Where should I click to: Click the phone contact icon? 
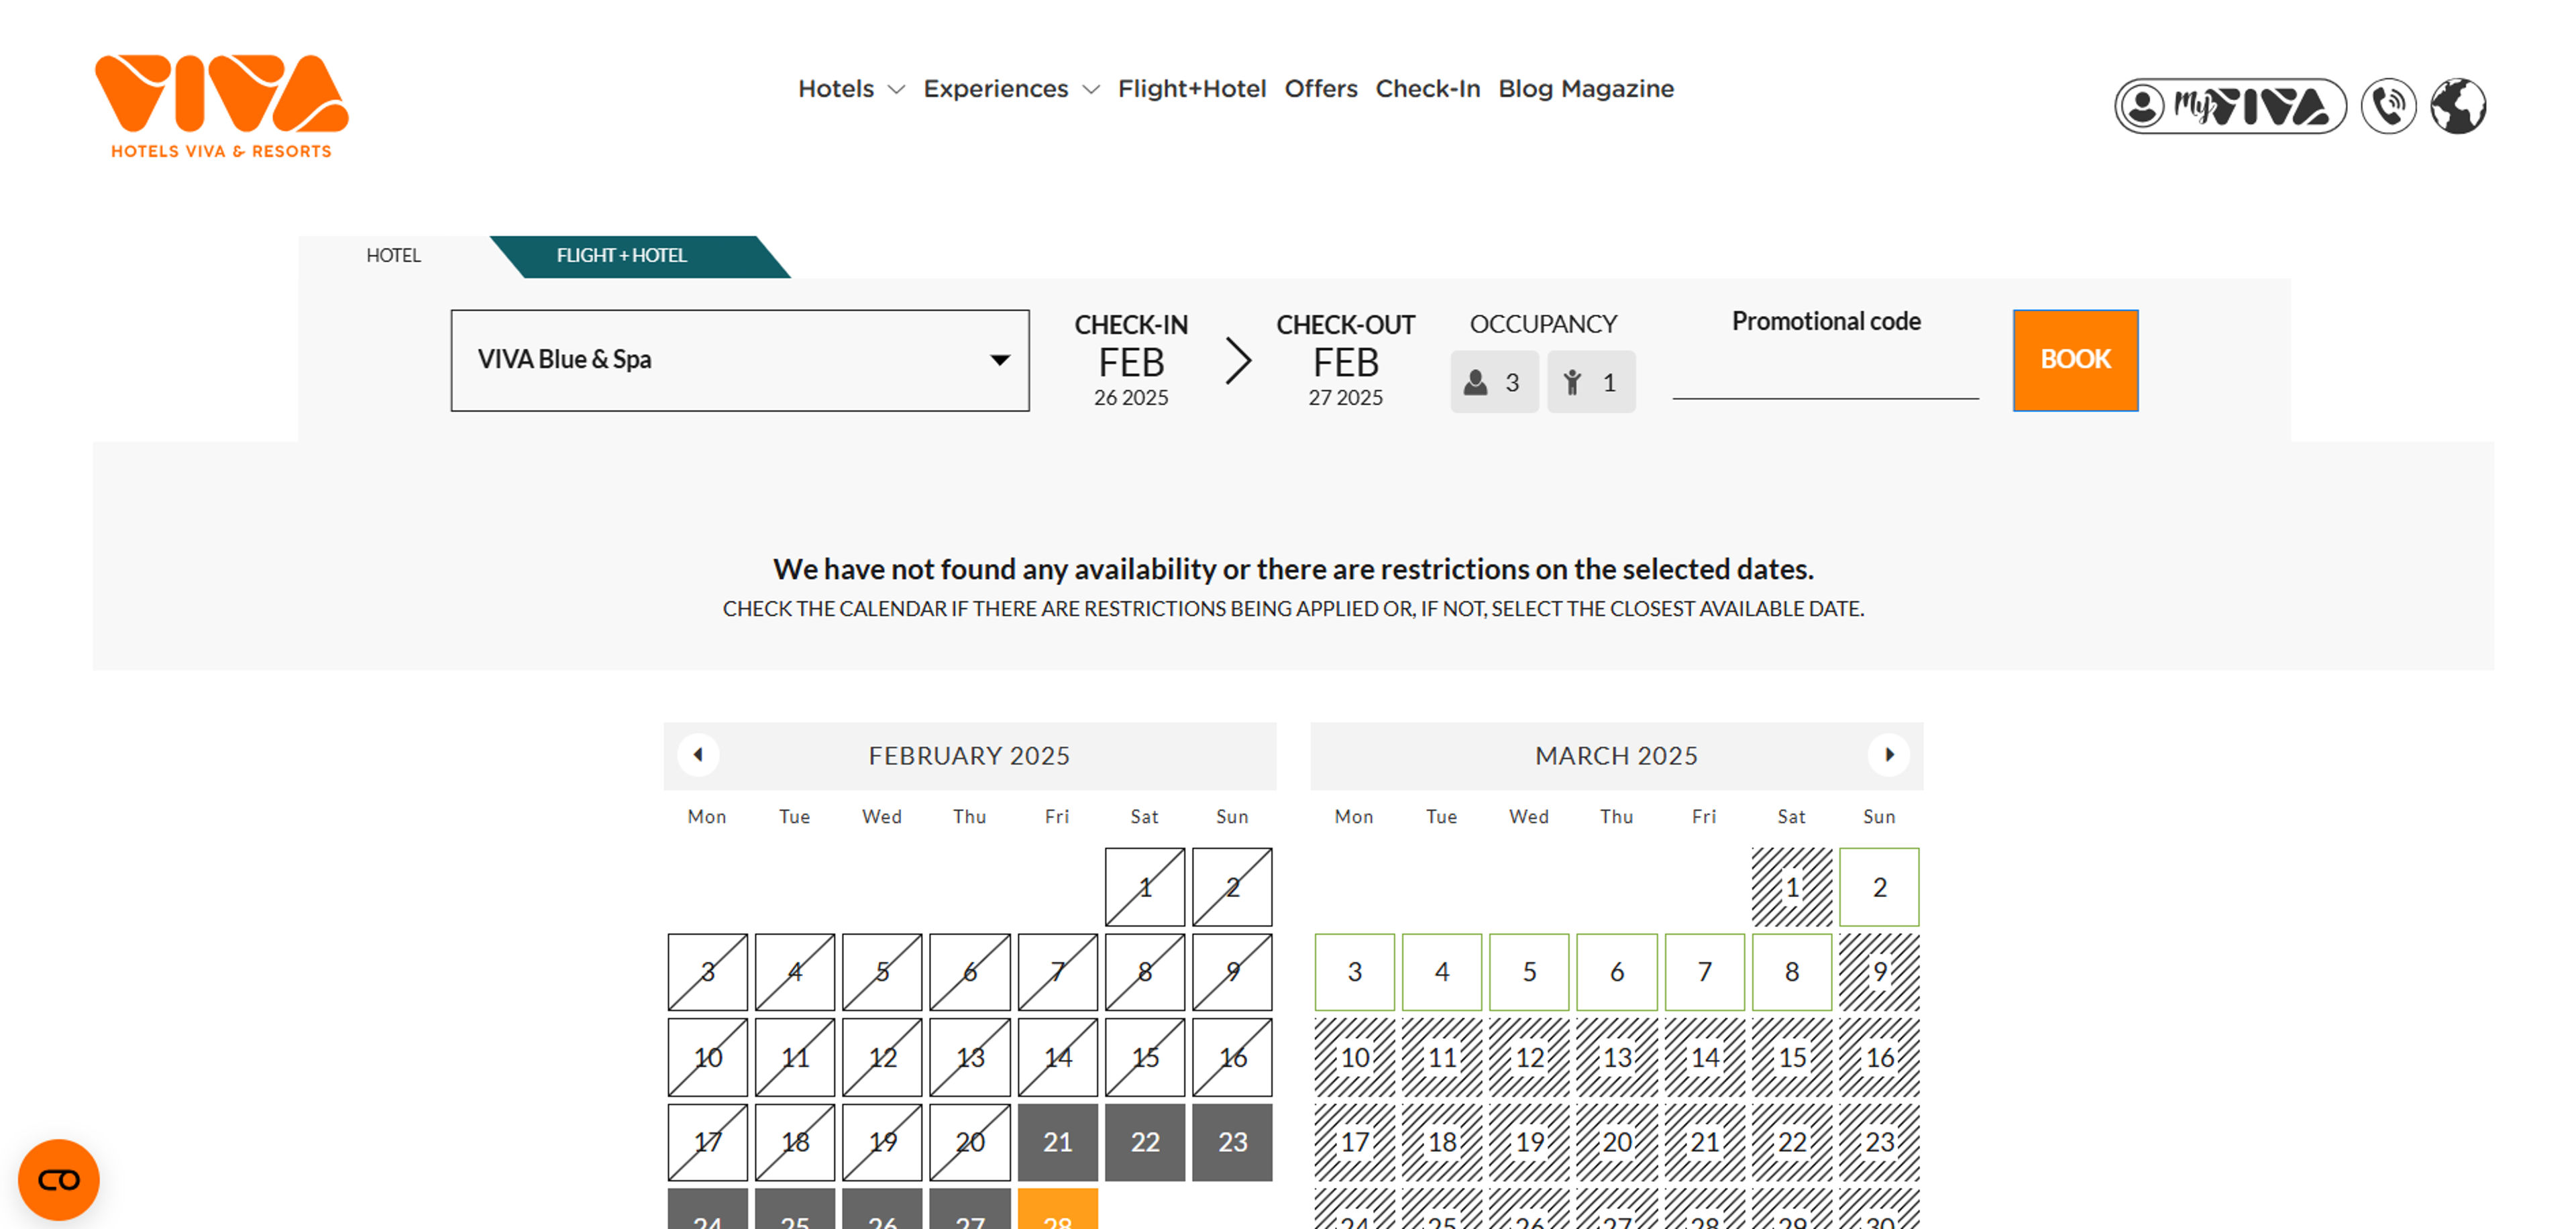pyautogui.click(x=2388, y=106)
